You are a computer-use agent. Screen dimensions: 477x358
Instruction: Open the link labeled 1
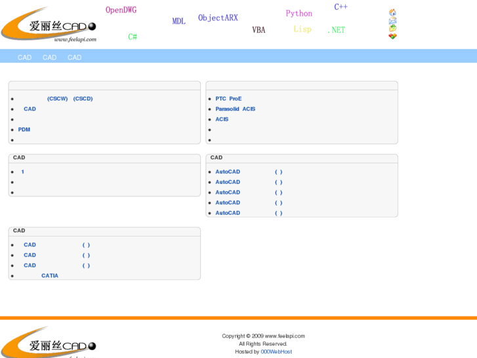[x=22, y=172]
